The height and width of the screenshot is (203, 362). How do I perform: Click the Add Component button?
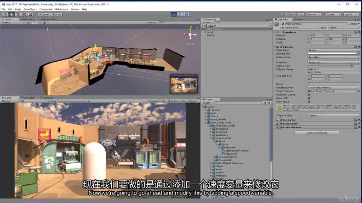(316, 133)
